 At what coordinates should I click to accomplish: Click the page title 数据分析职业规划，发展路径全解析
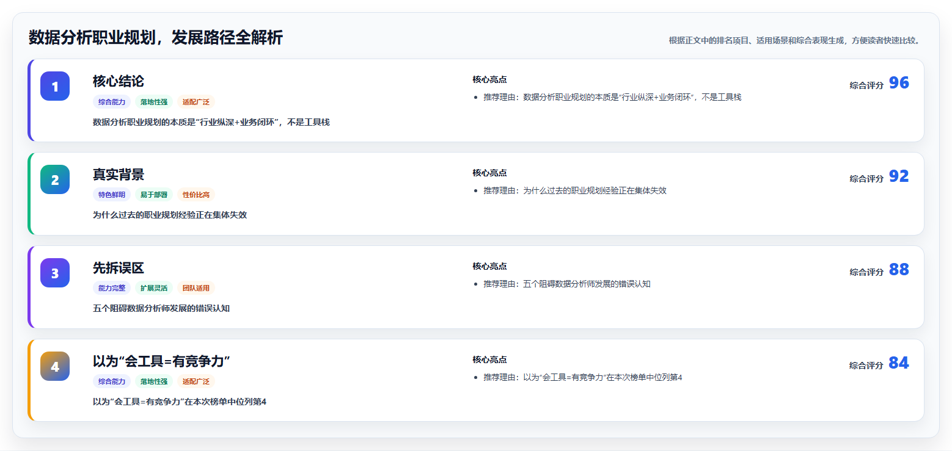(156, 38)
